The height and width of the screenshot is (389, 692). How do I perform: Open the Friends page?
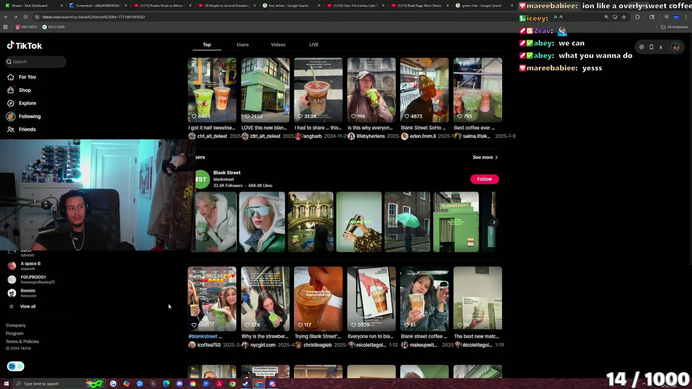click(27, 129)
